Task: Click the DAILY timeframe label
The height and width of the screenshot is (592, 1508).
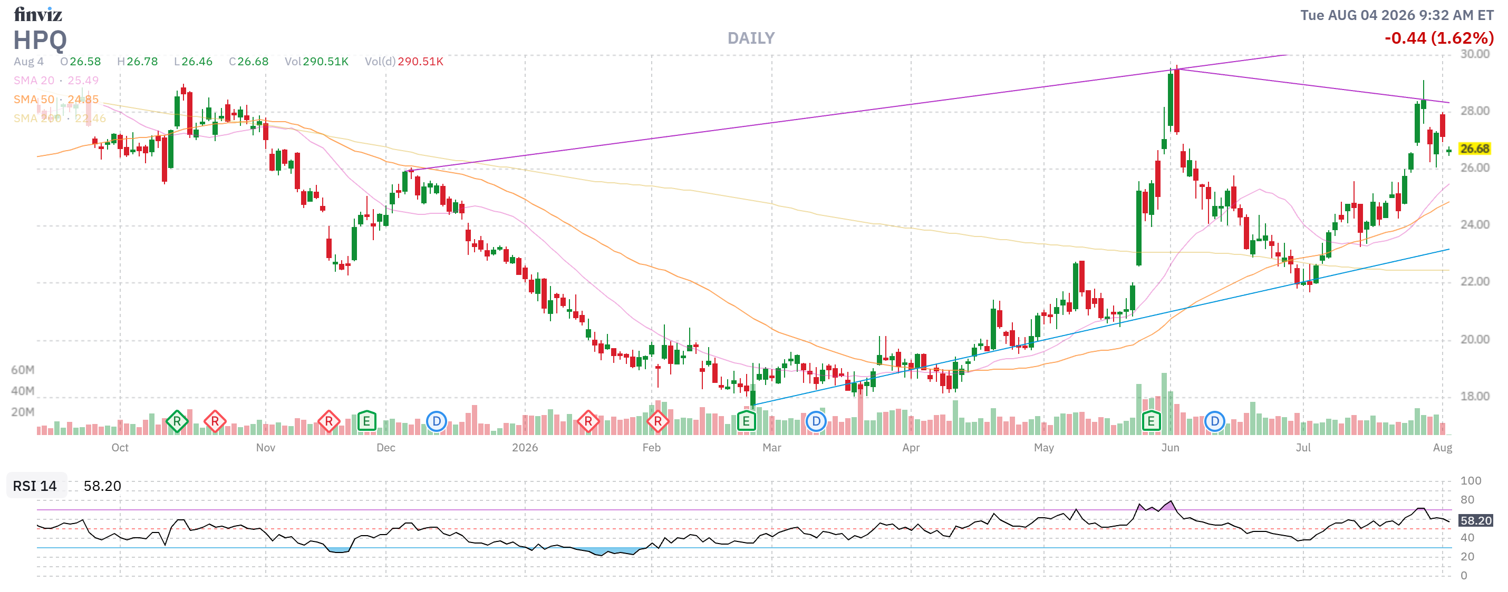Action: click(x=750, y=38)
